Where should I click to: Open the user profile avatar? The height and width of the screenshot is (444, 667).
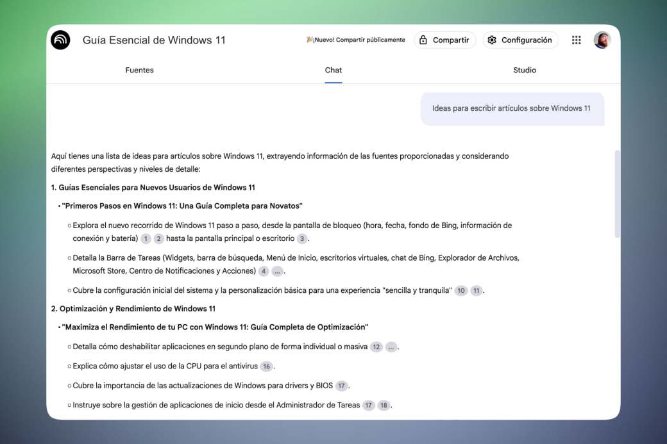coord(602,40)
